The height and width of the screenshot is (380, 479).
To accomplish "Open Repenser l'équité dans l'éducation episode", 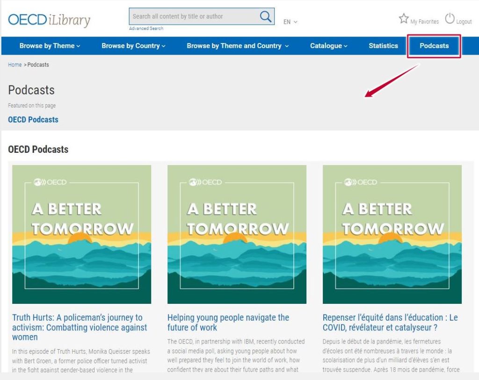I will tap(390, 323).
